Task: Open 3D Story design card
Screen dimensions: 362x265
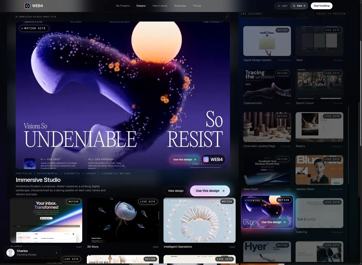Action: pyautogui.click(x=123, y=220)
